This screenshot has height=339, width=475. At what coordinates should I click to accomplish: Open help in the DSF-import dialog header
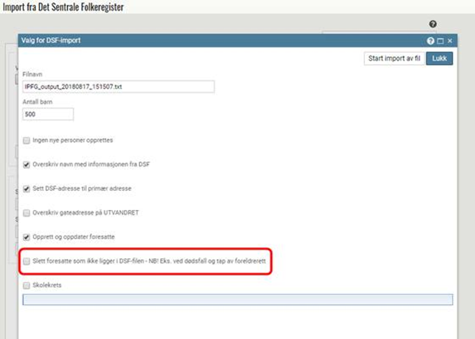[430, 41]
